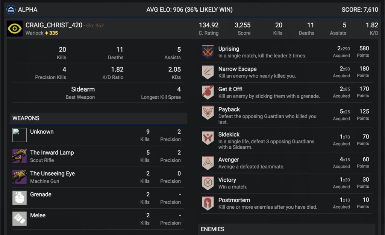Click The Unseeing Eye machine gun thumbnail
Screen dimensions: 385x235
pos(20,177)
